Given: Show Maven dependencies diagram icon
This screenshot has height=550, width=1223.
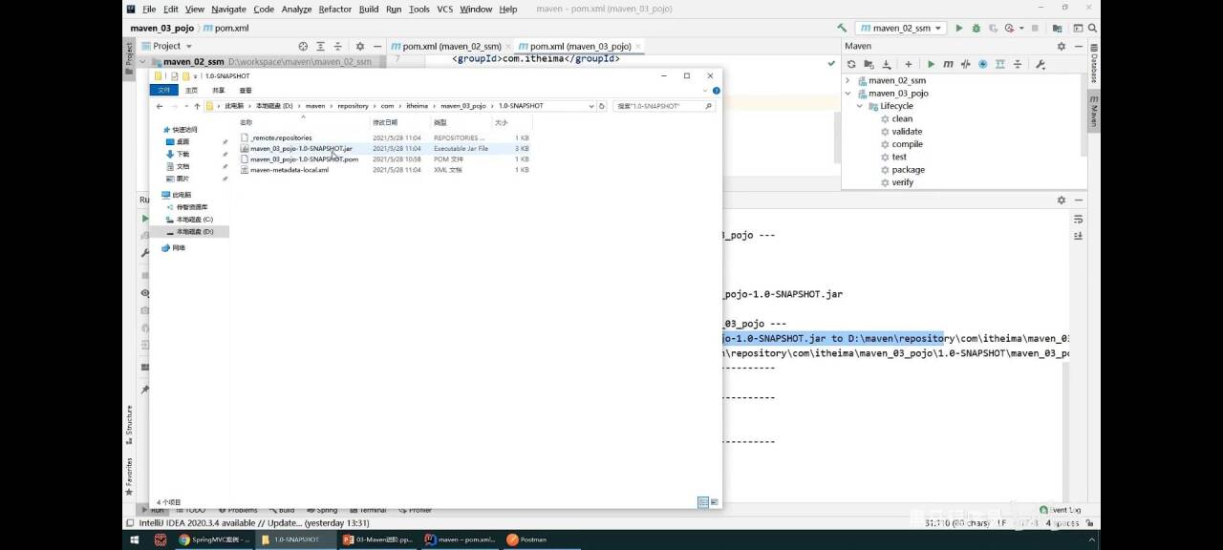Looking at the screenshot, I should pyautogui.click(x=1000, y=64).
